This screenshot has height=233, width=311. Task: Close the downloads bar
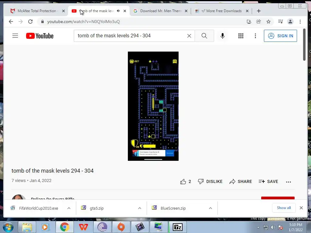coord(301,208)
